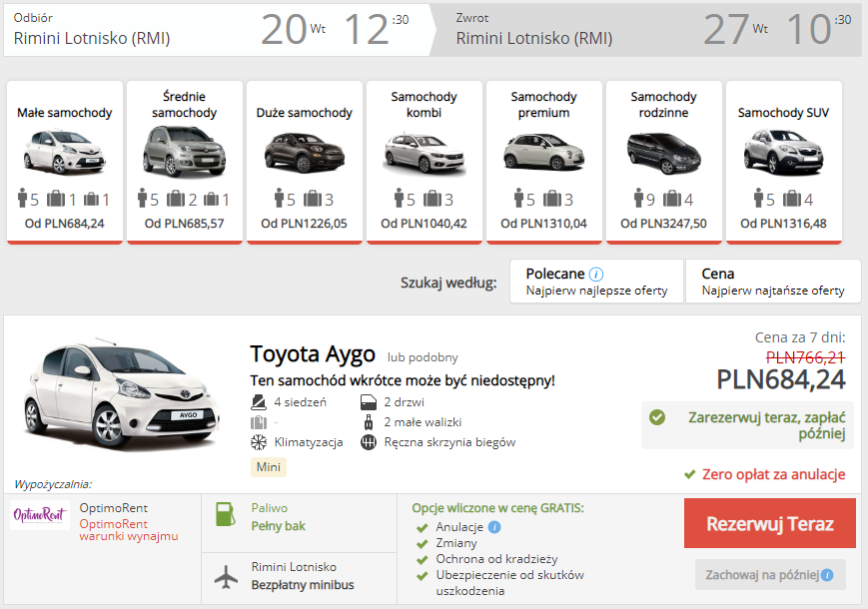The width and height of the screenshot is (868, 609).
Task: Click the Fiat Panda image in Średnie samochody
Action: pos(185,151)
